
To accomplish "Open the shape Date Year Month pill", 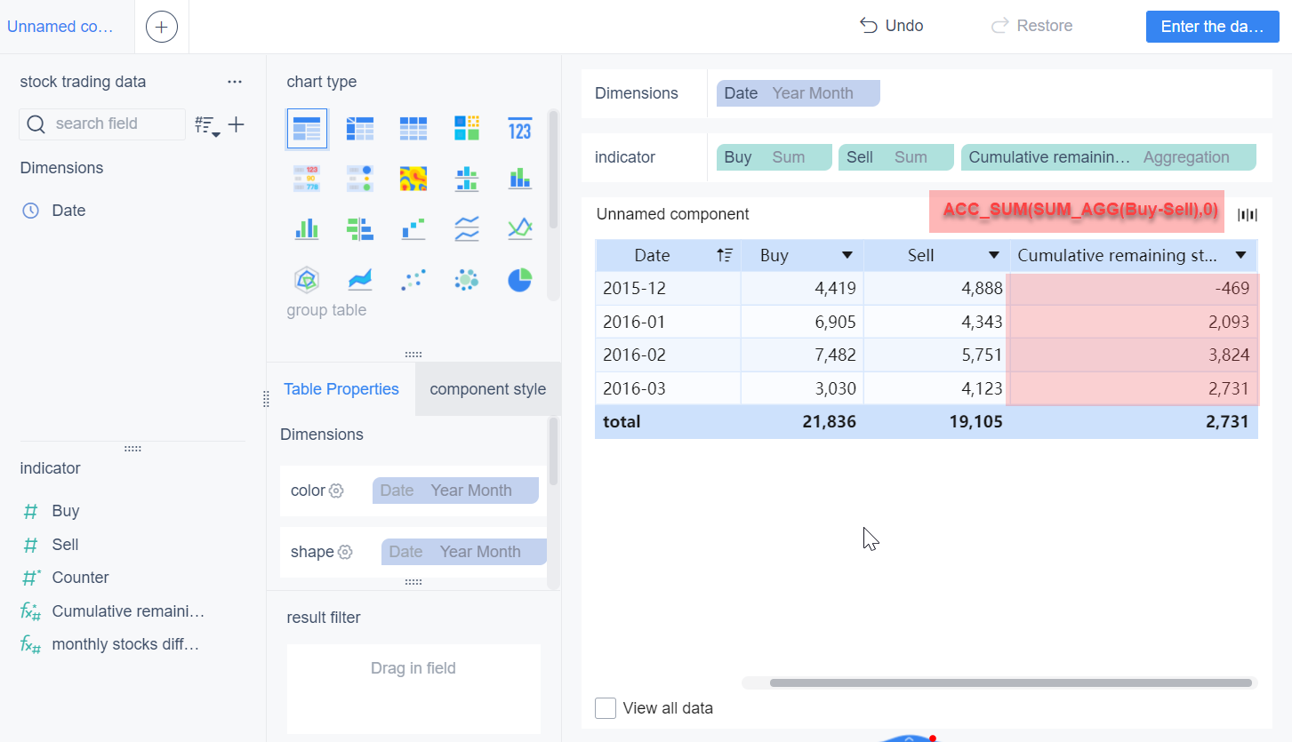I will click(464, 552).
